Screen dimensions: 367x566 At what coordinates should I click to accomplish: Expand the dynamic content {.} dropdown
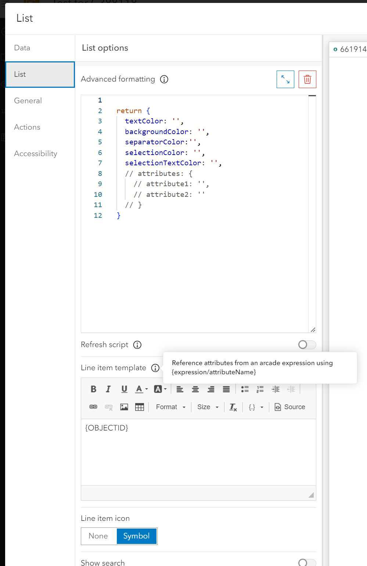256,407
